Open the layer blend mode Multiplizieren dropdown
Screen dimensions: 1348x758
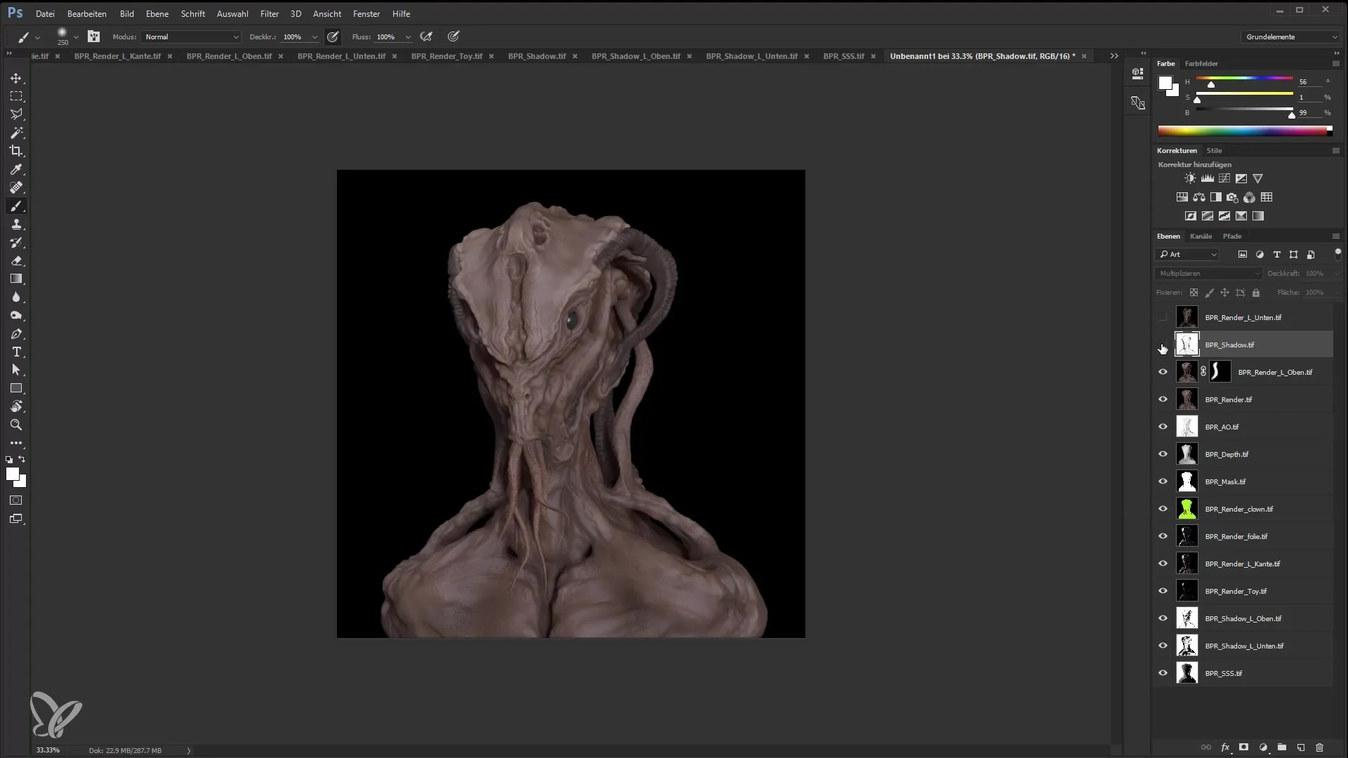pyautogui.click(x=1208, y=274)
